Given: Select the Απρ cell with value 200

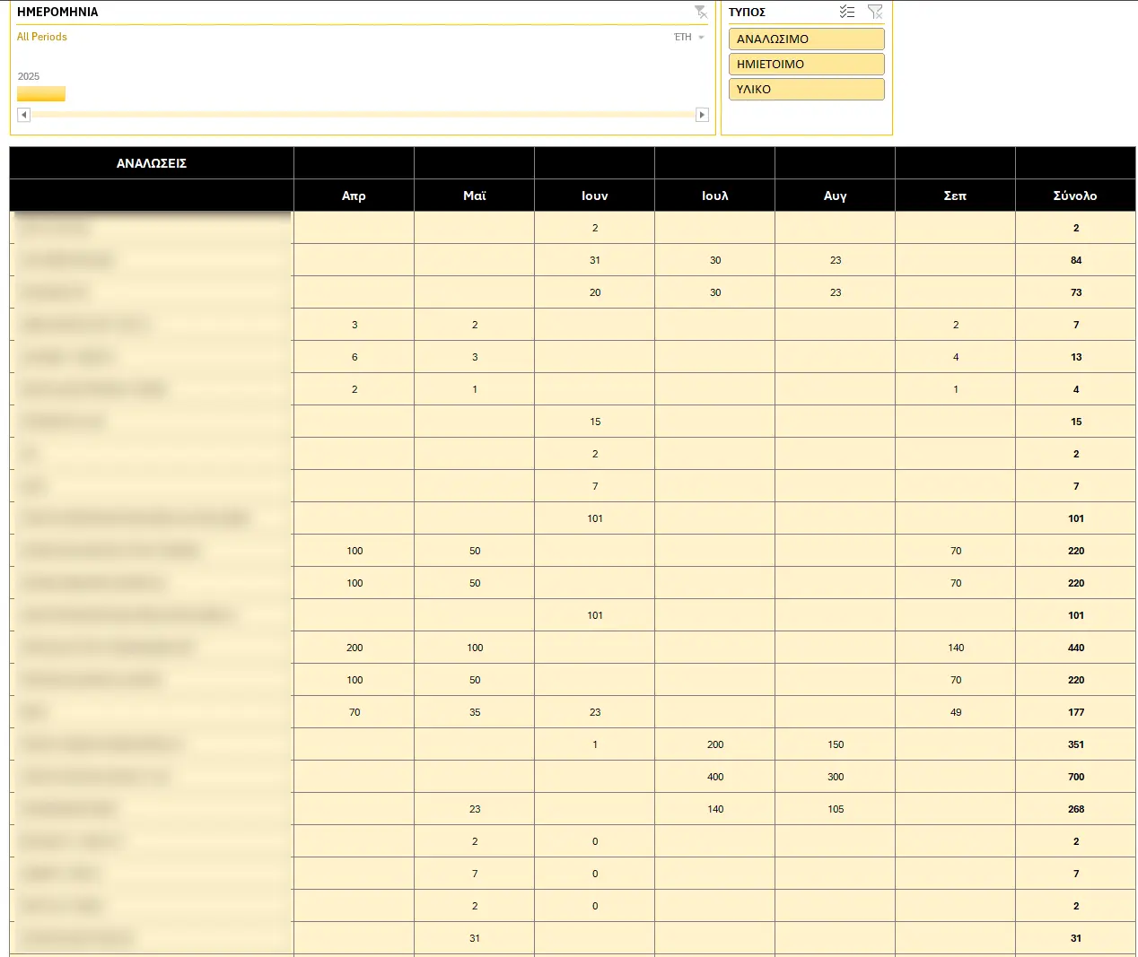Looking at the screenshot, I should pos(355,648).
